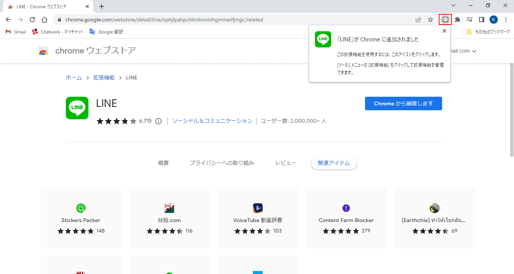Go back to previous page

(x=8, y=20)
